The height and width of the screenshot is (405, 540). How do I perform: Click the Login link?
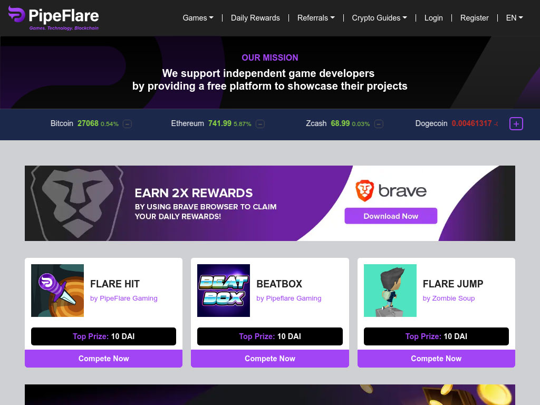click(x=433, y=18)
